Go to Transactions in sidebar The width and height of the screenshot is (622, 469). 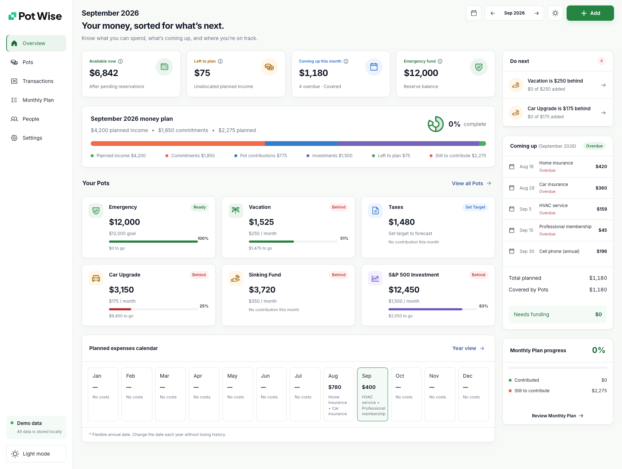tap(36, 81)
